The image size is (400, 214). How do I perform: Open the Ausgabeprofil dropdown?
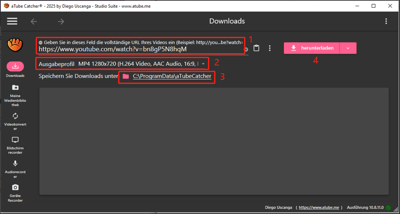pyautogui.click(x=142, y=63)
